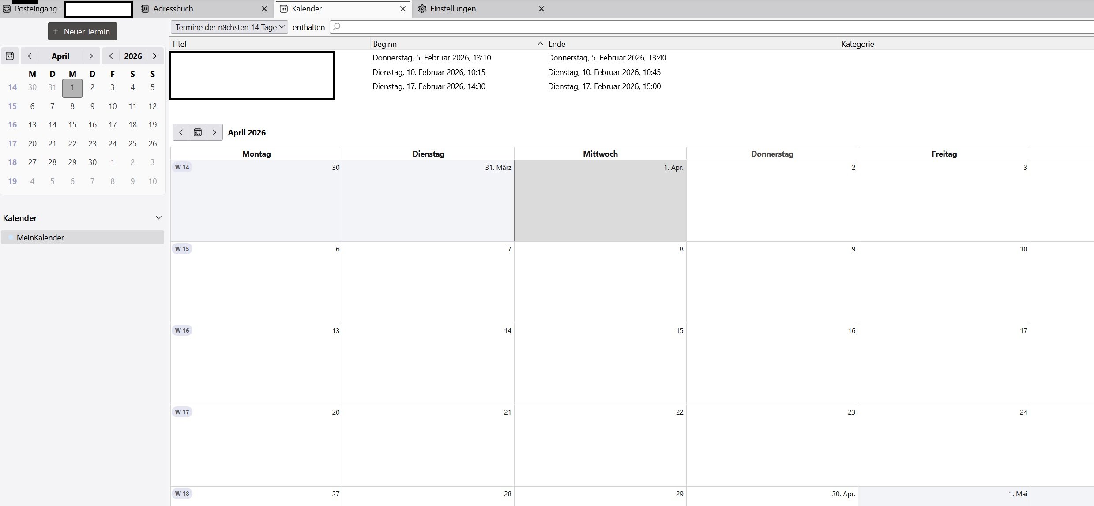The width and height of the screenshot is (1094, 506).
Task: Click the Neuer Termin button
Action: coord(82,31)
